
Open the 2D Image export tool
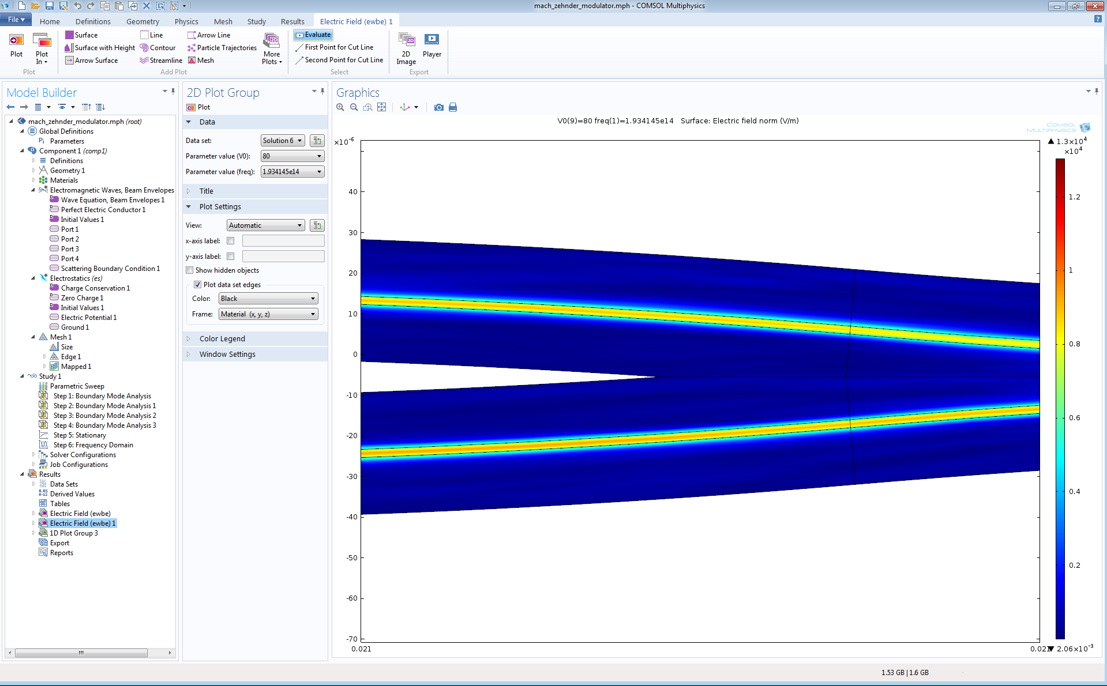click(x=406, y=46)
